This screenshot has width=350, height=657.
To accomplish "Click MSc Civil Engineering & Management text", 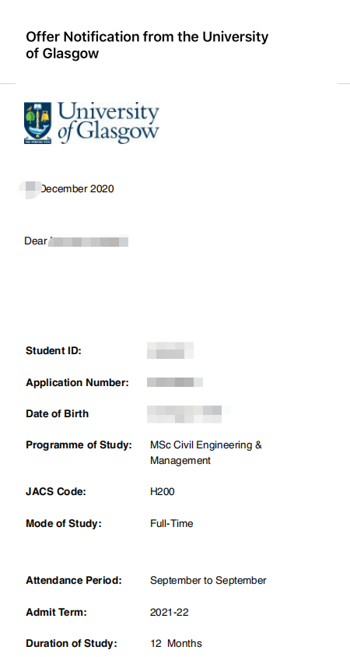I will (206, 452).
